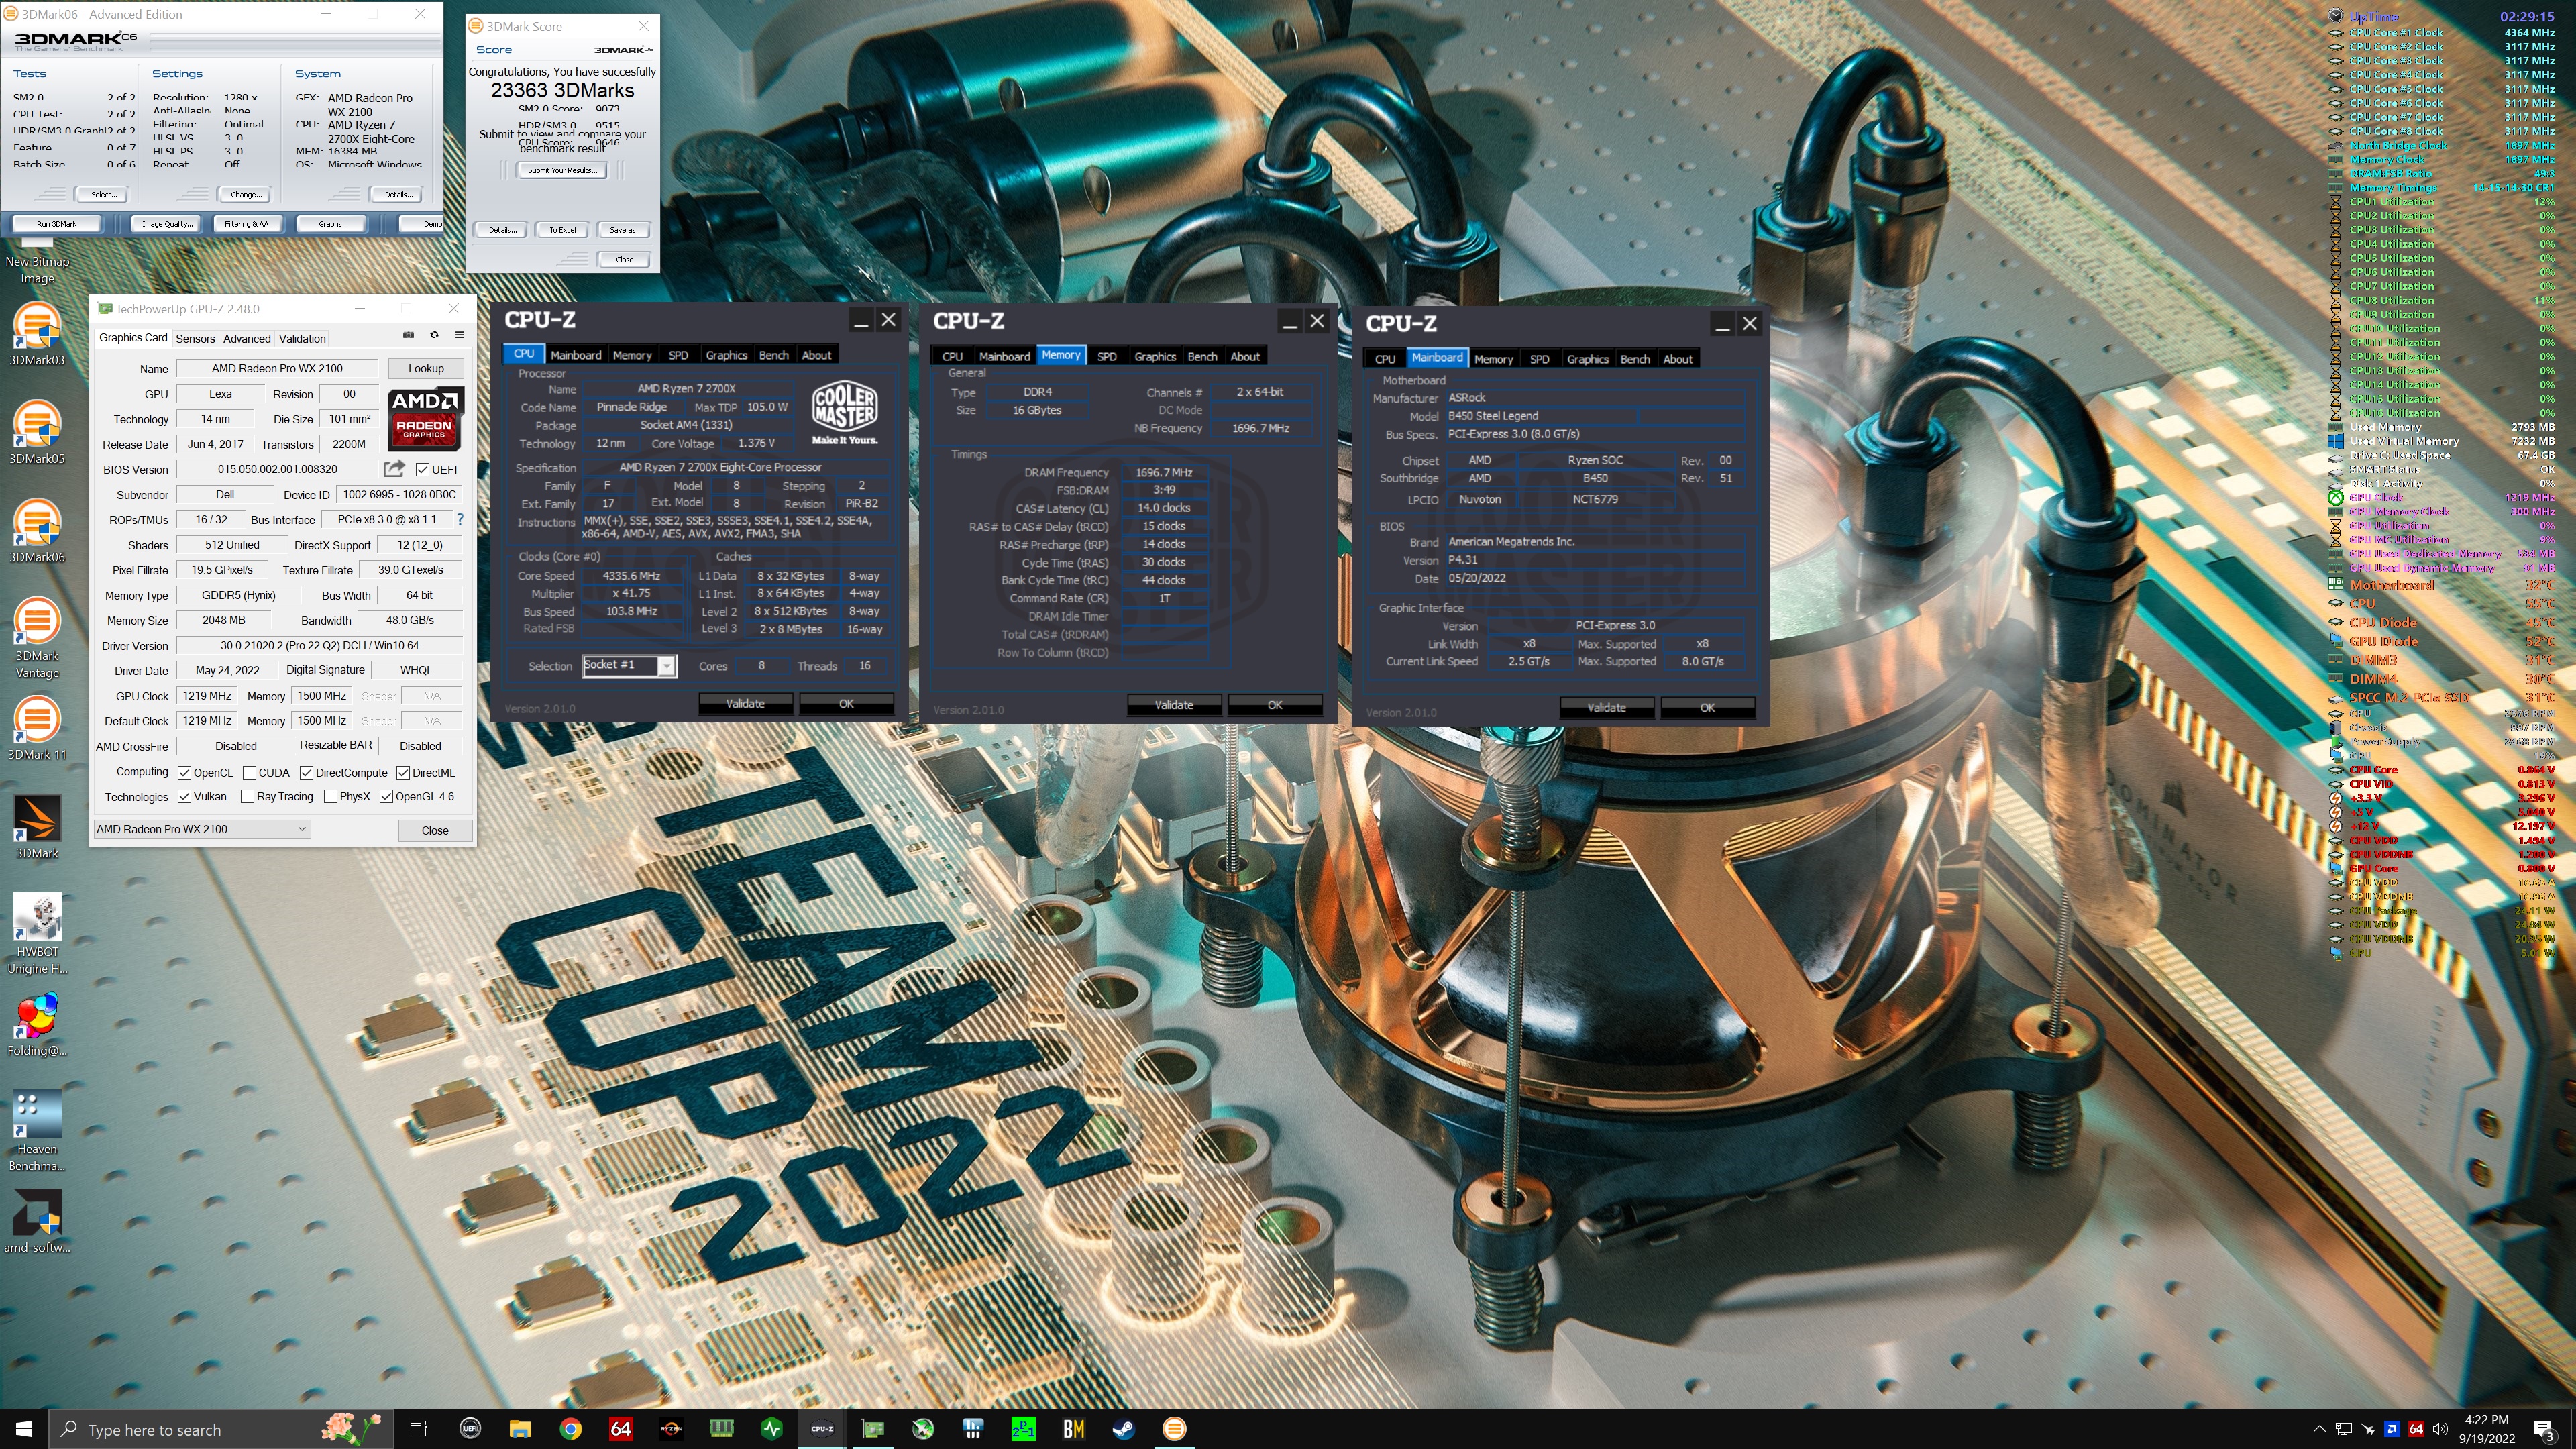Open About tab in right CPU-Z window
The width and height of the screenshot is (2576, 1449).
pos(1678,359)
